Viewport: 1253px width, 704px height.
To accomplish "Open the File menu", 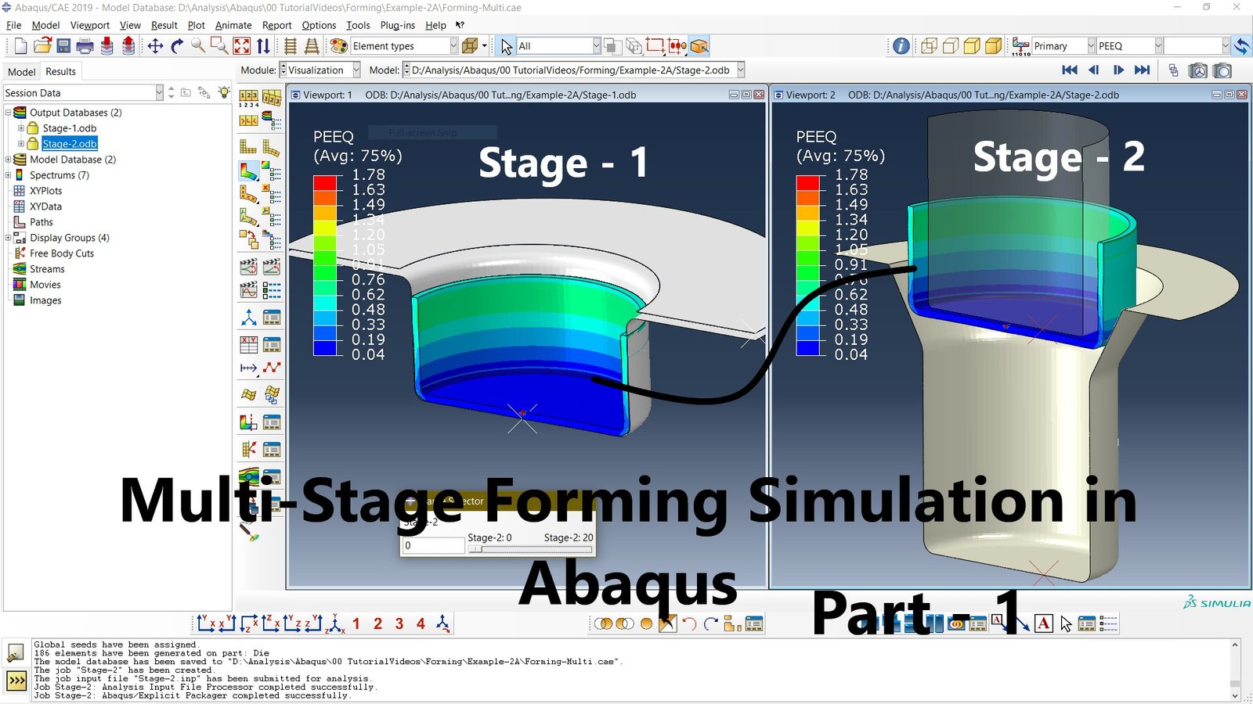I will [14, 25].
